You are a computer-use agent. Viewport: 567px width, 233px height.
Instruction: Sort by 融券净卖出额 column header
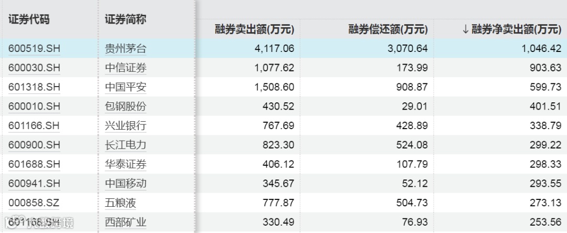pos(512,29)
